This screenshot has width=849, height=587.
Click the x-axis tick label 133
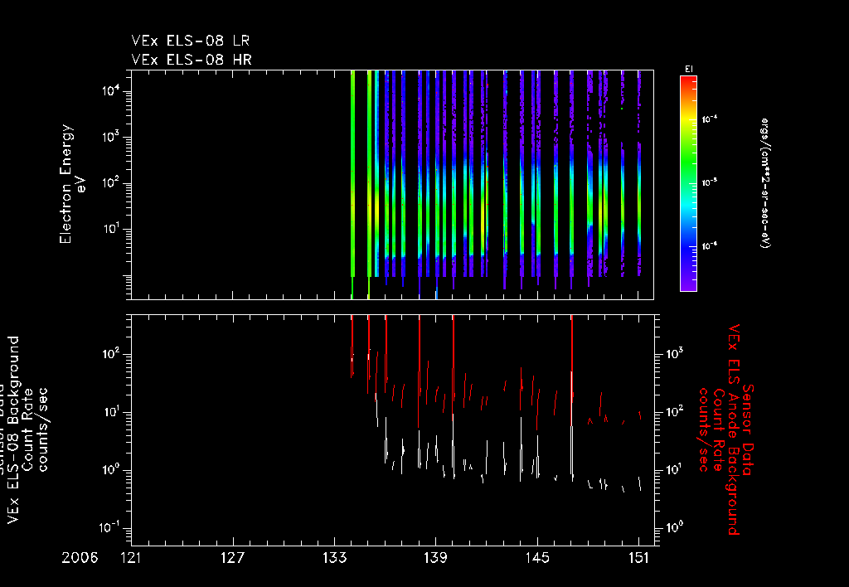[x=334, y=558]
